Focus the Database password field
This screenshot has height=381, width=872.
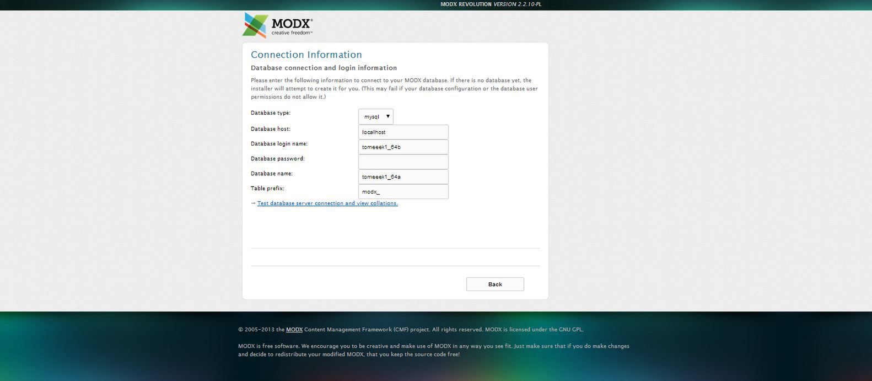[x=403, y=162]
